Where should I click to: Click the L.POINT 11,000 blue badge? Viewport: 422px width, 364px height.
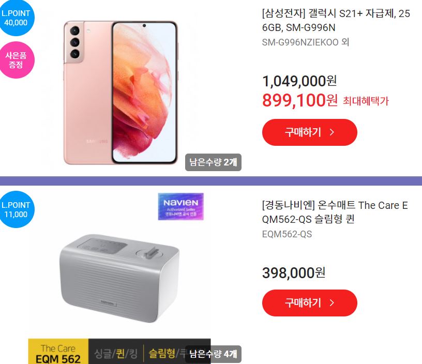(x=16, y=209)
